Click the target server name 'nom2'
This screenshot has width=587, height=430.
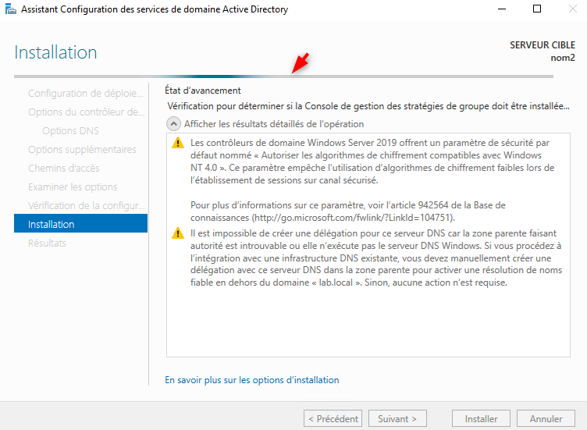[x=563, y=58]
